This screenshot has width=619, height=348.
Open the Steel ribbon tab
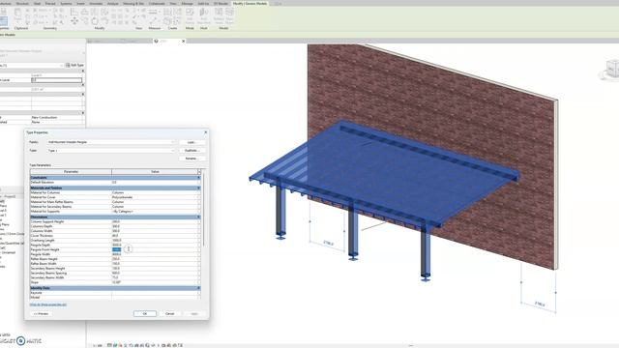pos(37,3)
